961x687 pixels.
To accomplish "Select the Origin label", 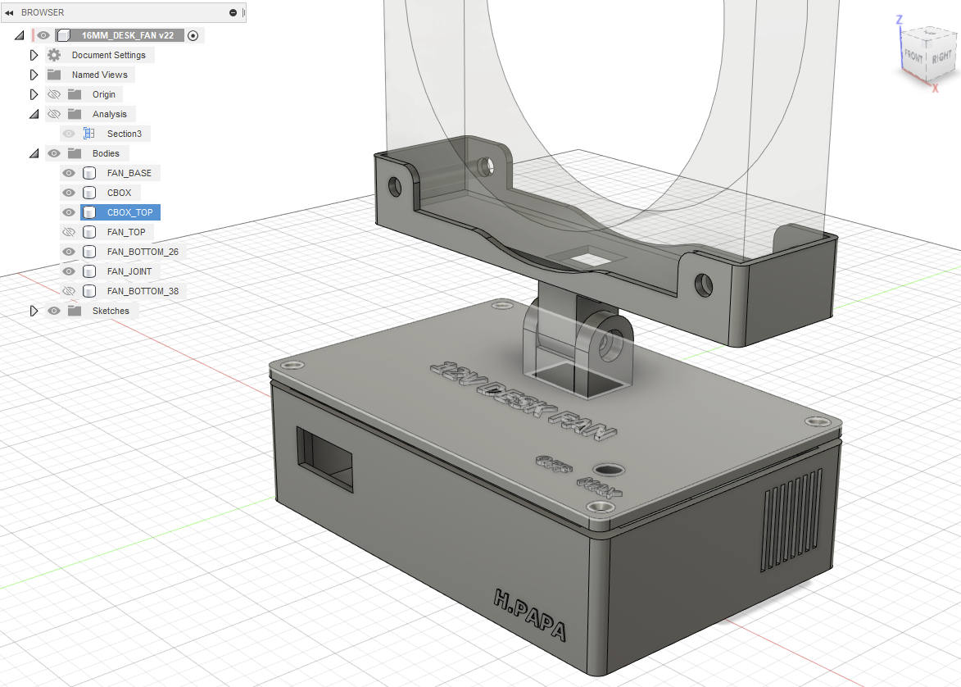I will click(x=103, y=94).
